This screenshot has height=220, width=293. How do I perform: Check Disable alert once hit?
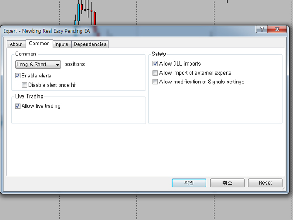pyautogui.click(x=24, y=85)
